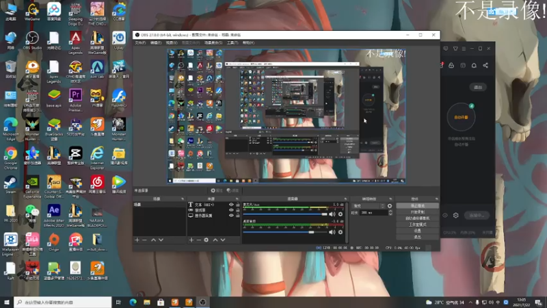The image size is (547, 308).
Task: Open OBS Studio desktop shortcut
Action: coord(32,40)
